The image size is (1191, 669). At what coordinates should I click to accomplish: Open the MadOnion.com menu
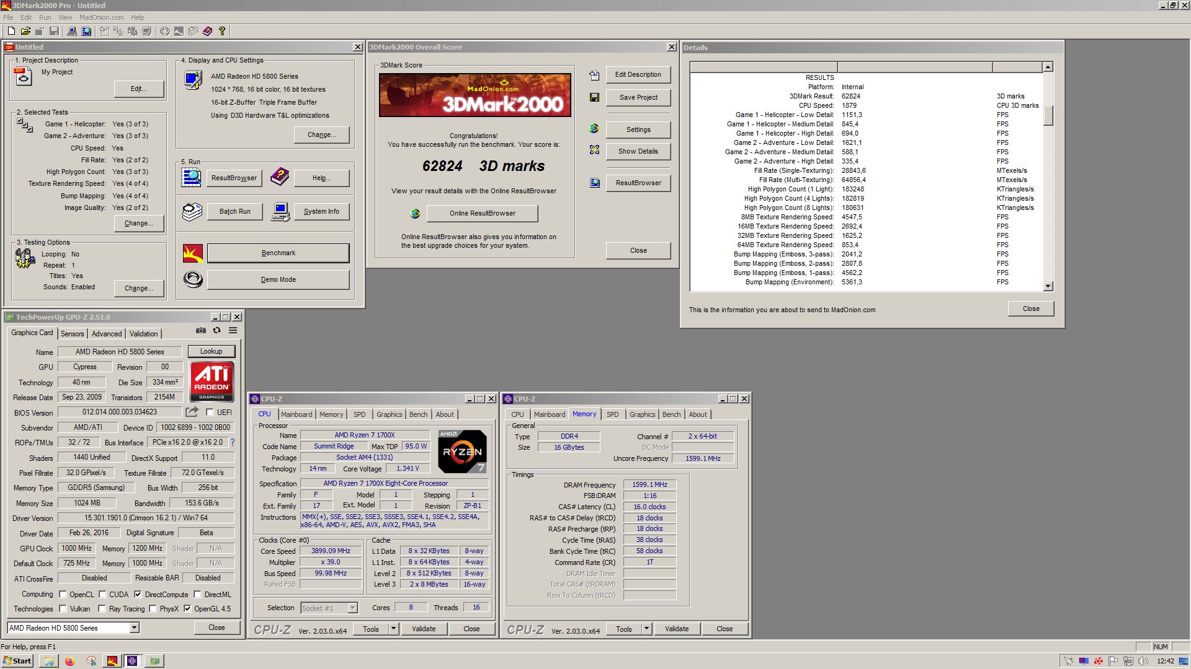click(101, 17)
